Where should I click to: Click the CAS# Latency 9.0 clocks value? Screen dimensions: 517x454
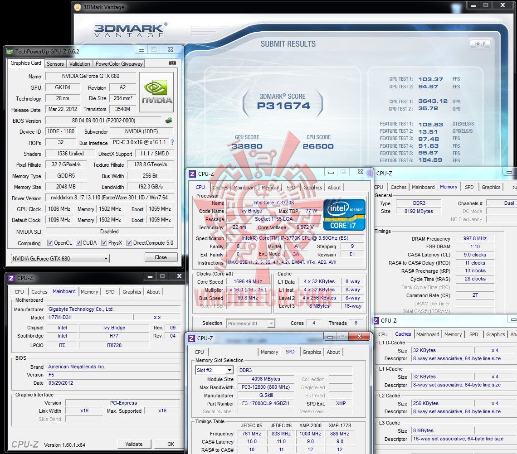[475, 255]
